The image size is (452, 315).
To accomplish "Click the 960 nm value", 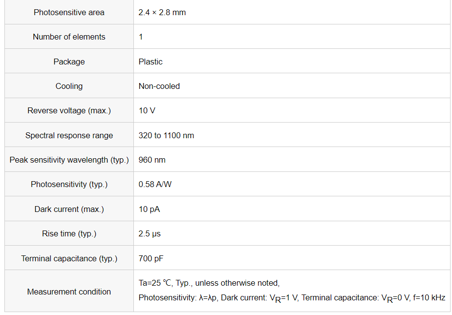I will [x=152, y=160].
